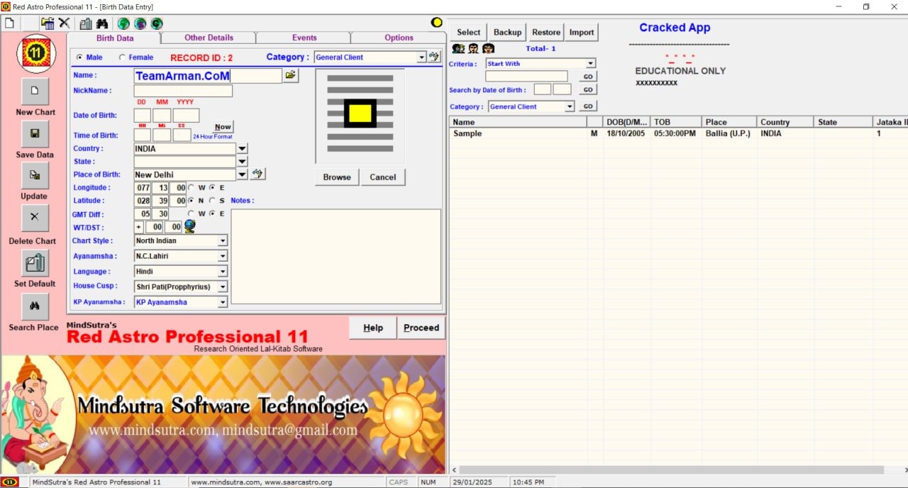Switch to the Options tab
Screen dimensions: 908x488
pos(399,38)
